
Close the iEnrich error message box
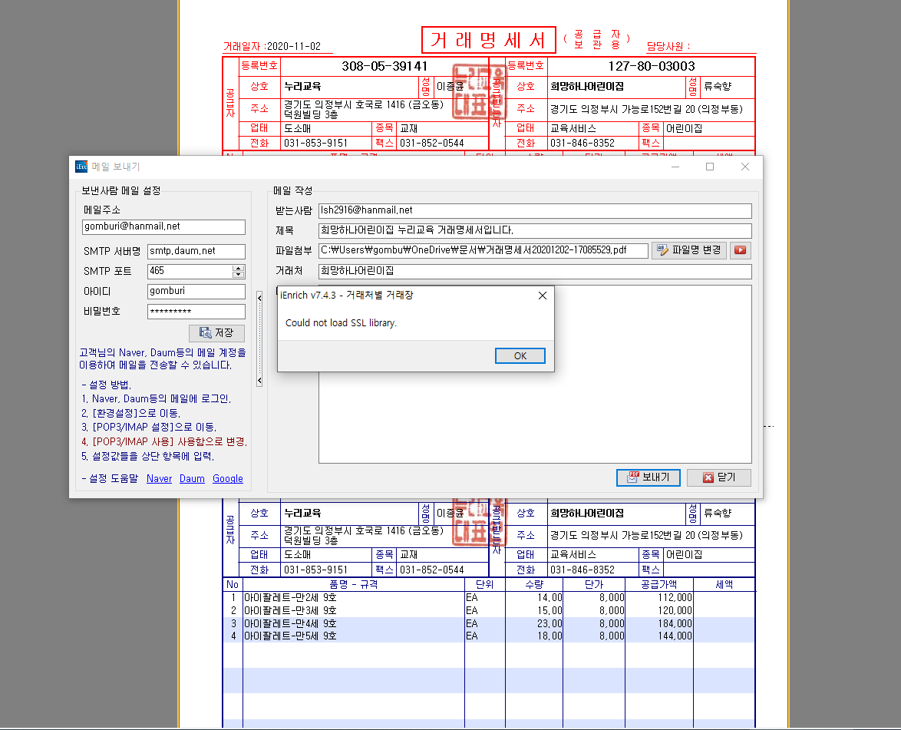(543, 296)
